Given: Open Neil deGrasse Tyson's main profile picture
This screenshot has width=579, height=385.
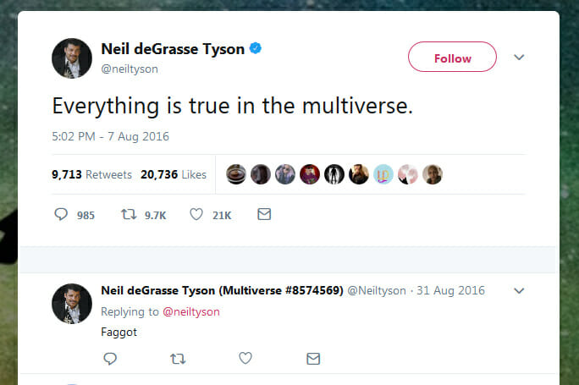Looking at the screenshot, I should 71,58.
